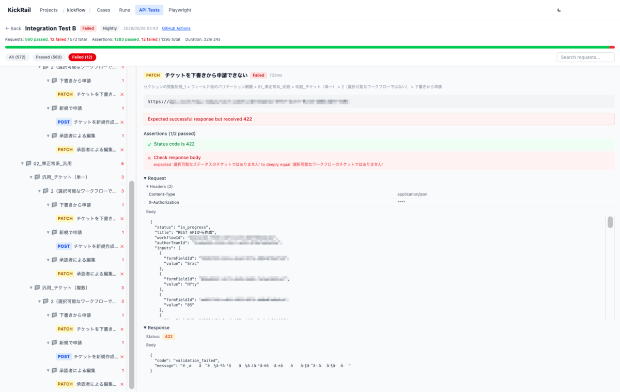Open the kickflow project breadcrumb

coord(76,10)
